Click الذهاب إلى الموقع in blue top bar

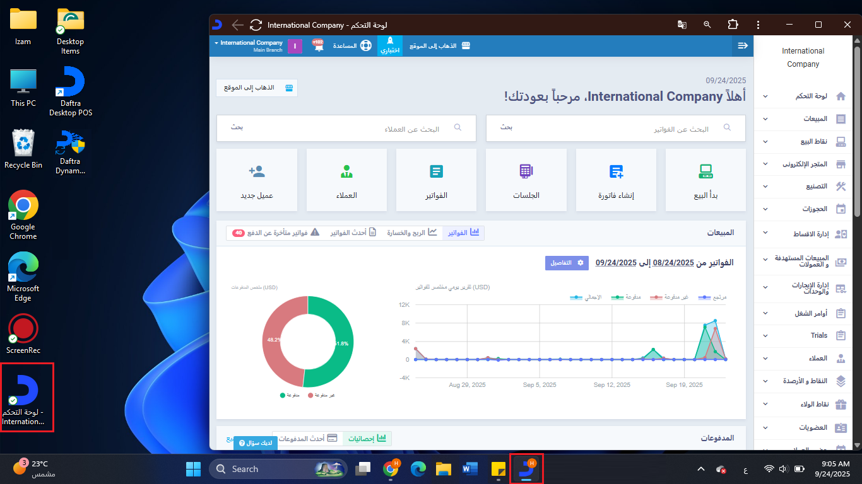(x=441, y=46)
